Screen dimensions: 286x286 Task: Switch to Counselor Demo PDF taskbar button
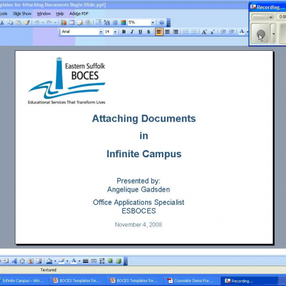192,281
